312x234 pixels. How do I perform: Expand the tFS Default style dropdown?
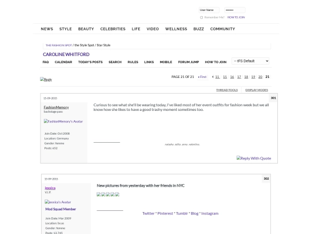pos(251,61)
